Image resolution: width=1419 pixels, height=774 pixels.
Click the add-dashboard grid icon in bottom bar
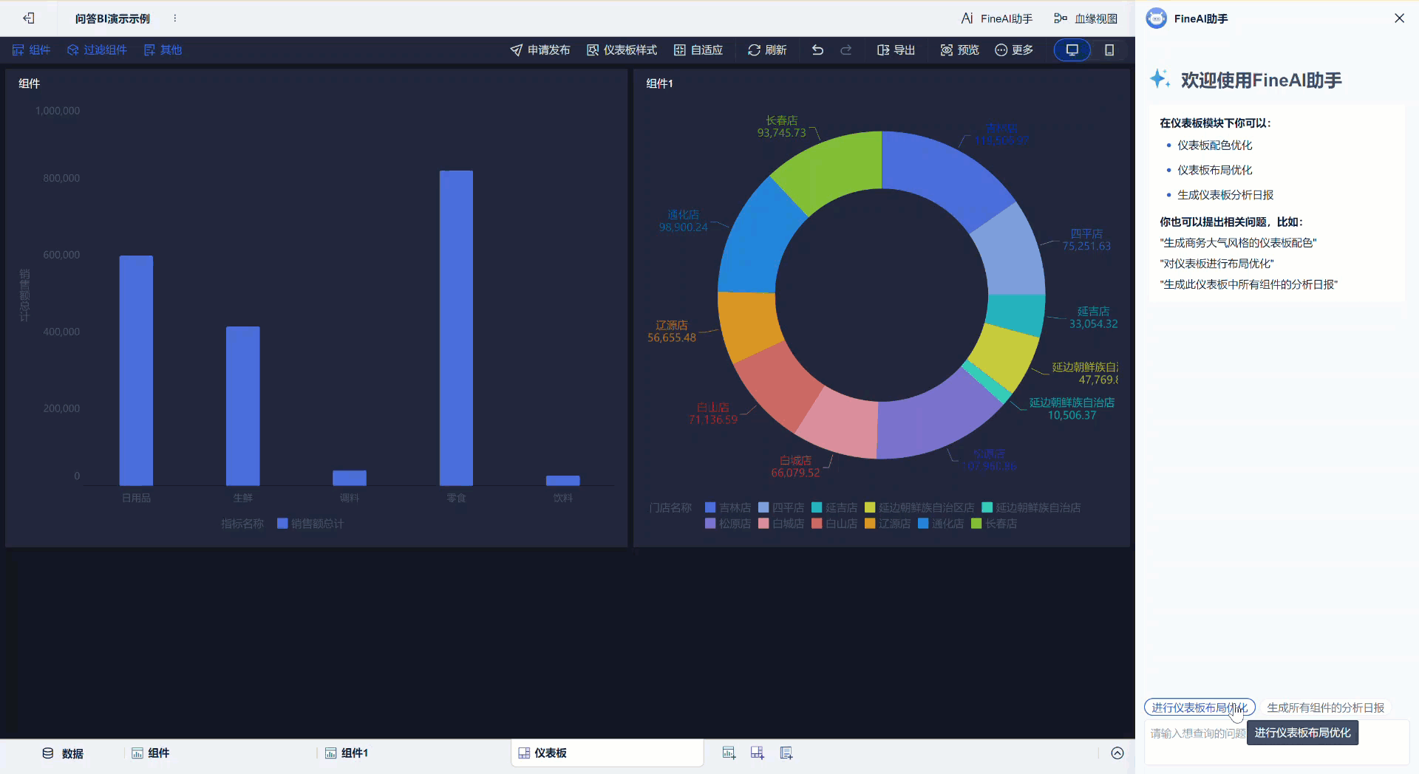(758, 753)
